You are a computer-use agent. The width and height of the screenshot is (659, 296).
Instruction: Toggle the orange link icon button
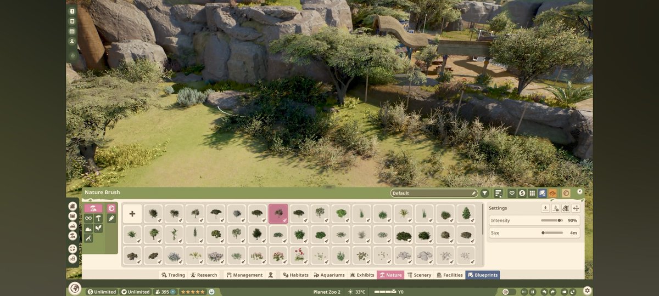[x=552, y=193]
